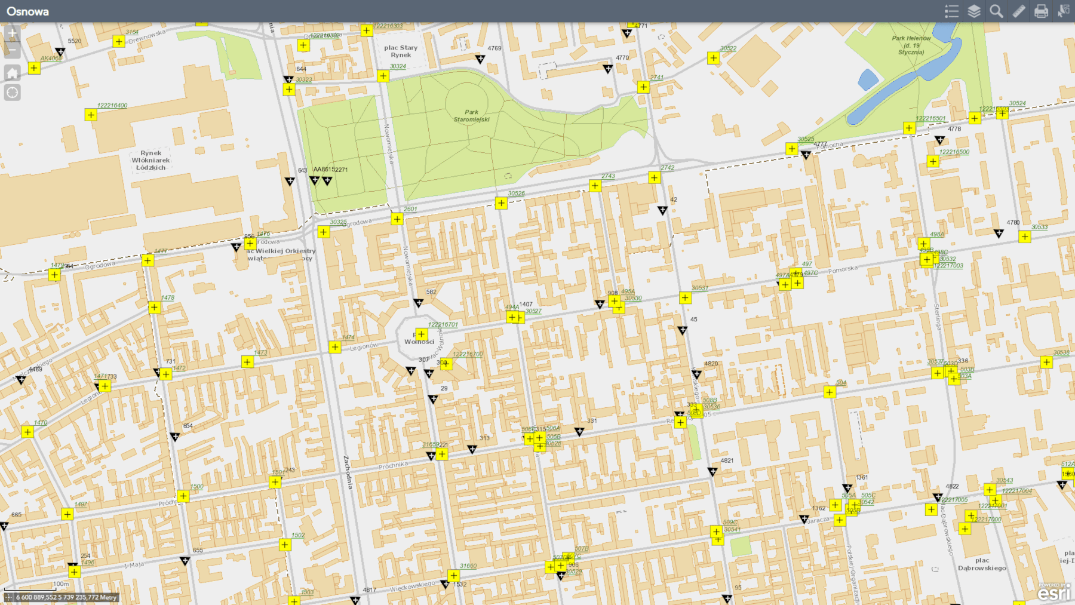
Task: Zoom out of the map
Action: 12,51
